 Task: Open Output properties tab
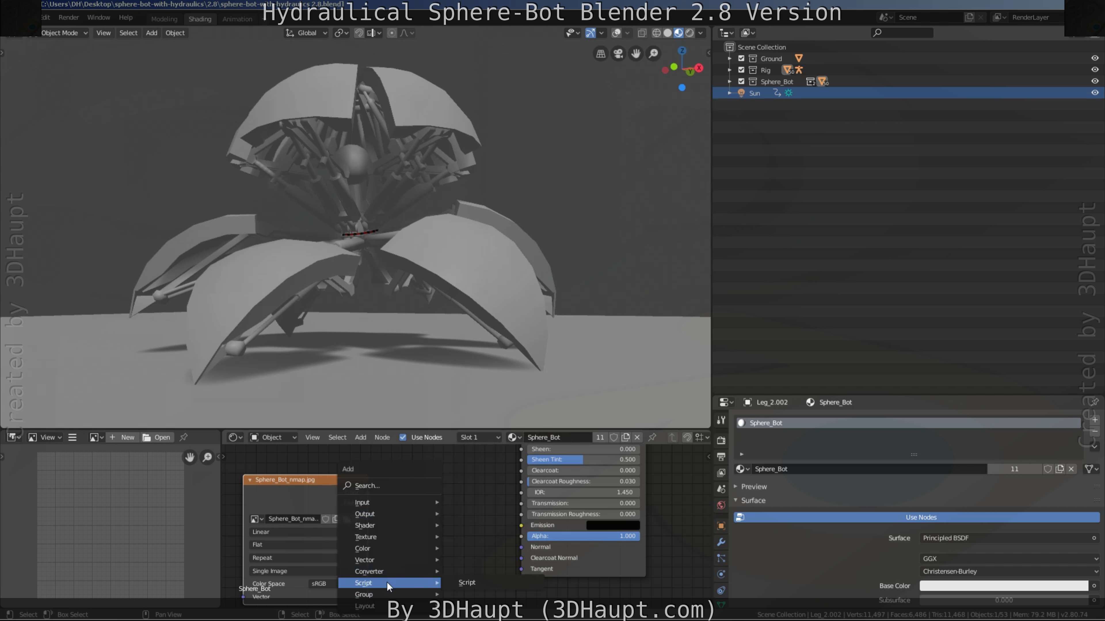coord(721,457)
